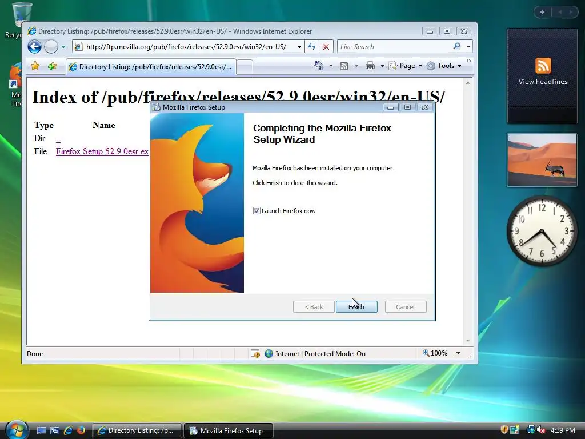585x439 pixels.
Task: Click Show Desktop quick launch icon
Action: pos(42,431)
